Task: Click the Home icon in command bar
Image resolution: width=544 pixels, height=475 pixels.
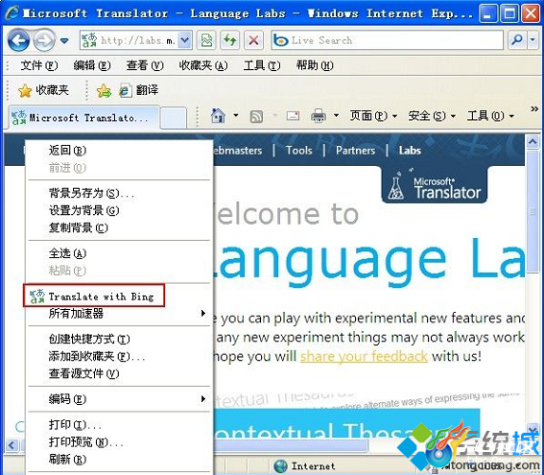Action: tap(218, 115)
